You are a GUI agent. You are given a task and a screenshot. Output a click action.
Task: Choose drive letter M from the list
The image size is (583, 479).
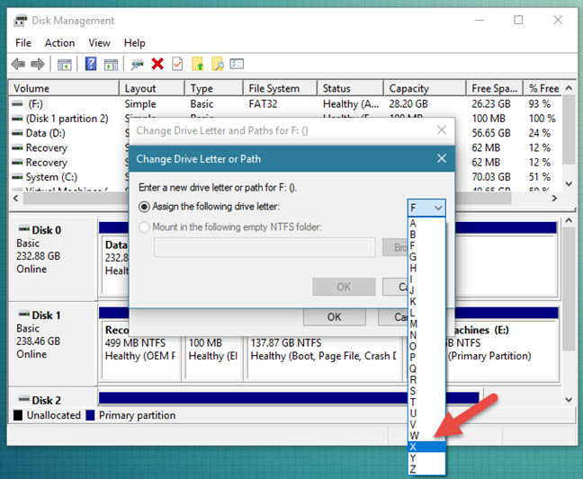click(426, 324)
